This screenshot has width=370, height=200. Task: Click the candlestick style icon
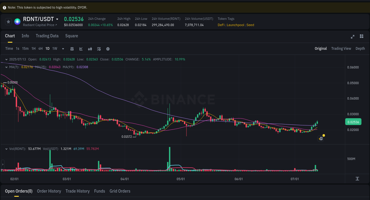[90, 49]
